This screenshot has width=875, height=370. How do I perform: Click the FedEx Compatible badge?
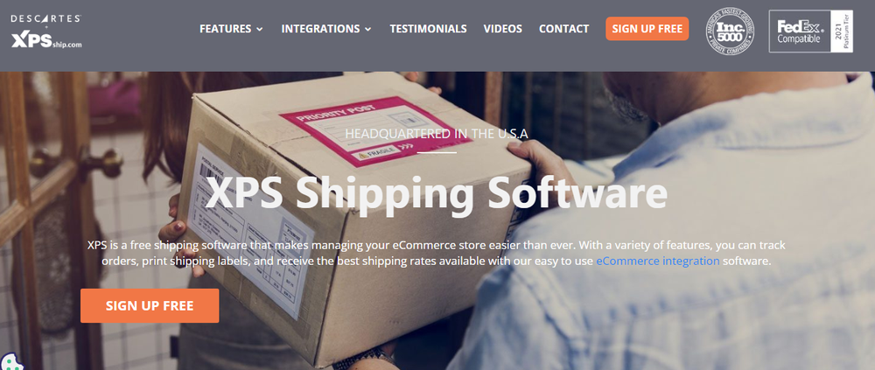pyautogui.click(x=799, y=31)
